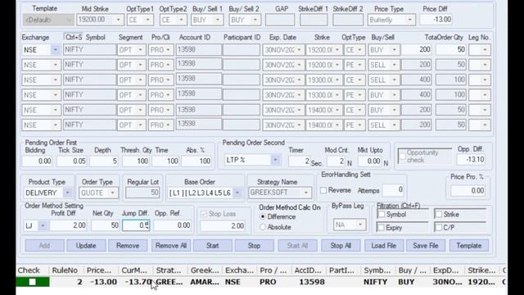Viewport: 524px width, 295px height.
Task: Click the 13598 AccID cell in grid
Action: [x=311, y=282]
